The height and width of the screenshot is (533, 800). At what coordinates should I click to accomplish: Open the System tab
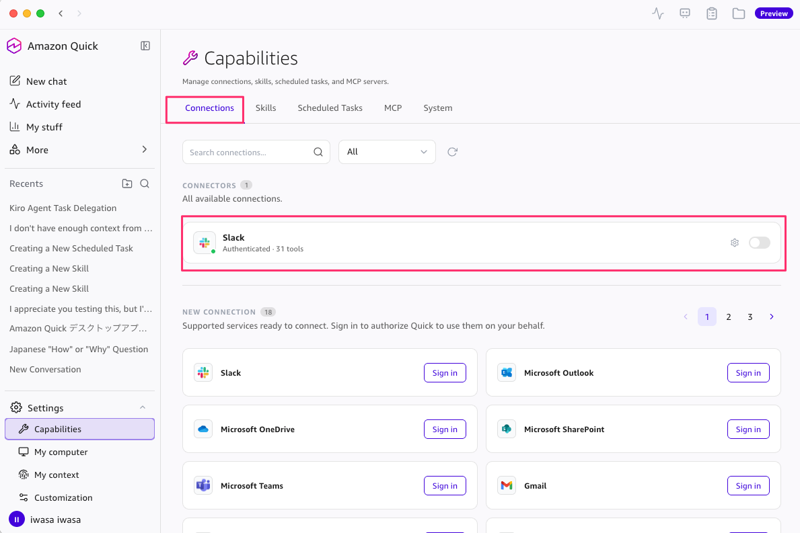(438, 108)
